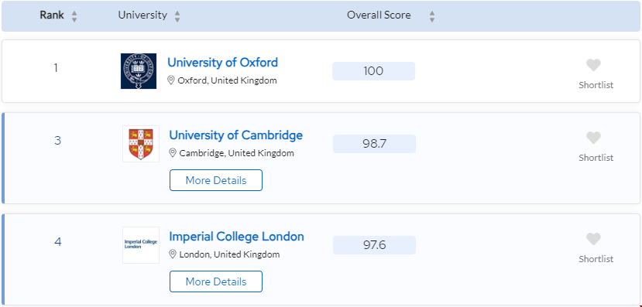642x307 pixels.
Task: Toggle heart for University of Cambridge
Action: (x=593, y=138)
